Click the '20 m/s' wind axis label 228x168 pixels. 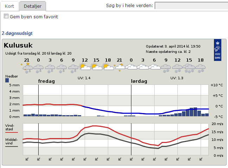[x=217, y=124]
